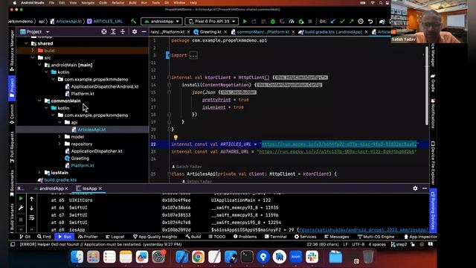This screenshot has height=268, width=476.
Task: Collapse the androidMain [main] node
Action: (39, 65)
